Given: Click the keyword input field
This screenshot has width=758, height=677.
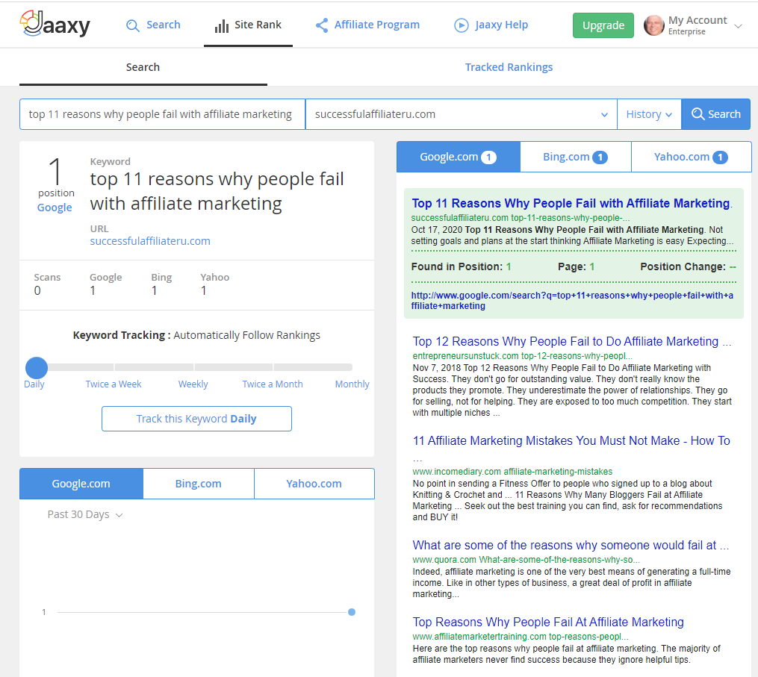Looking at the screenshot, I should [163, 114].
